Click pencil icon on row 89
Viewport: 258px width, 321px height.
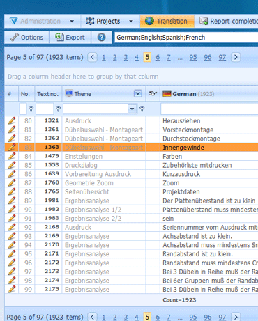[12, 201]
